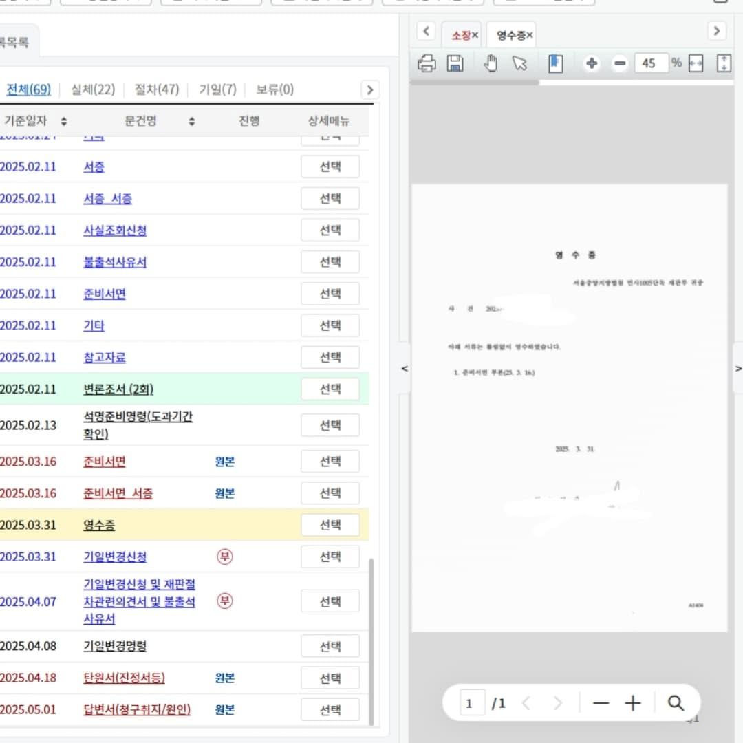Open 준비서면_서증 document link
743x743 pixels.
118,493
